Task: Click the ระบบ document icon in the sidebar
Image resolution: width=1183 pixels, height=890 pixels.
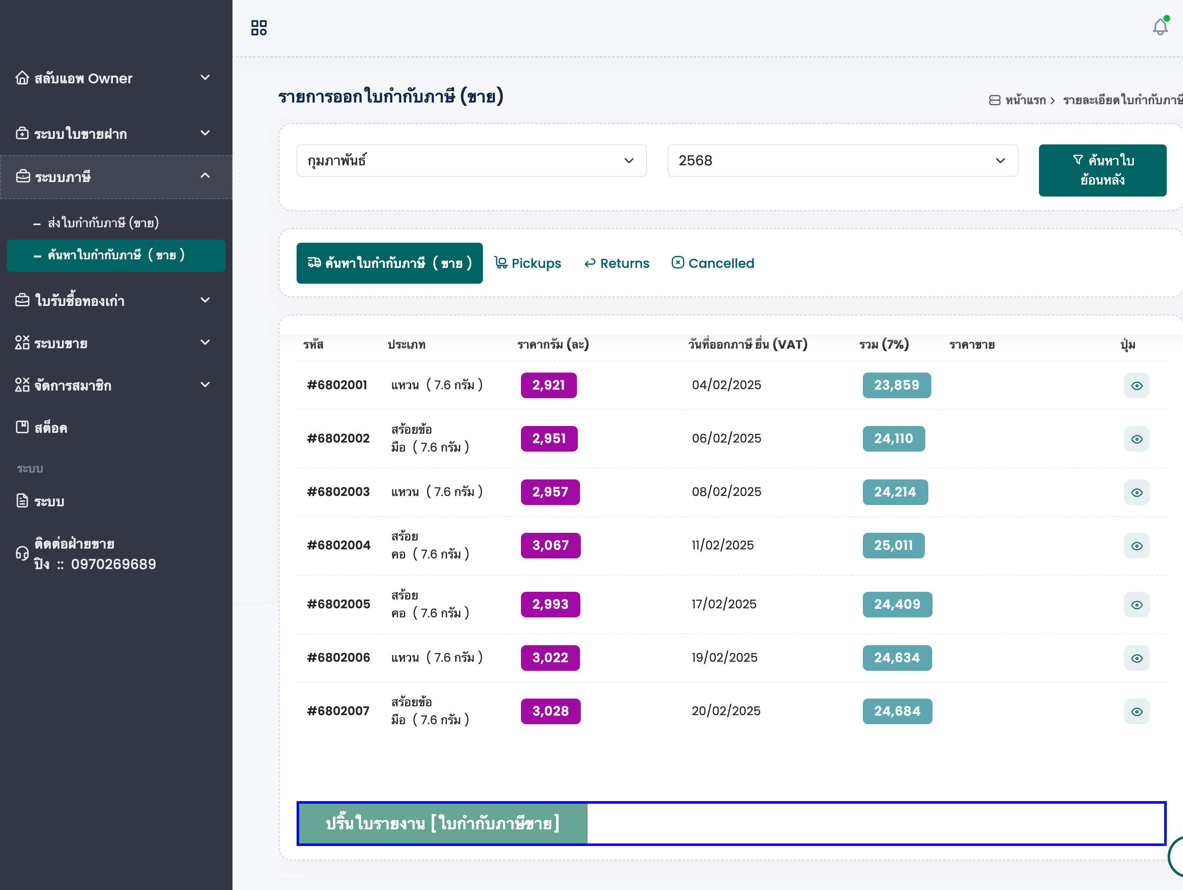Action: [x=22, y=501]
